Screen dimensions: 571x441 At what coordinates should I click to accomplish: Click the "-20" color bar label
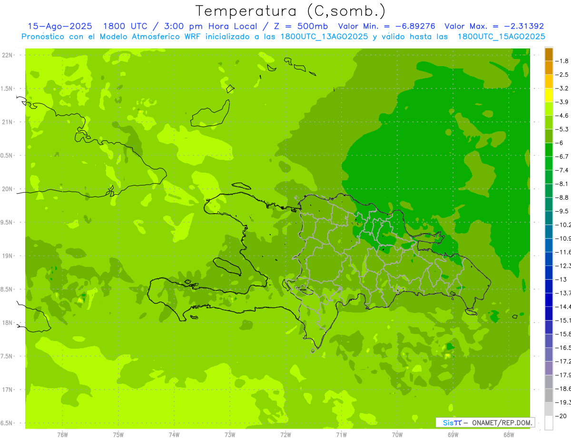(561, 416)
